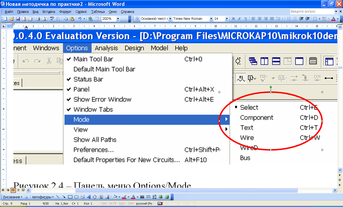
Task: Run the ABC spelling check icon
Action: click(x=52, y=19)
